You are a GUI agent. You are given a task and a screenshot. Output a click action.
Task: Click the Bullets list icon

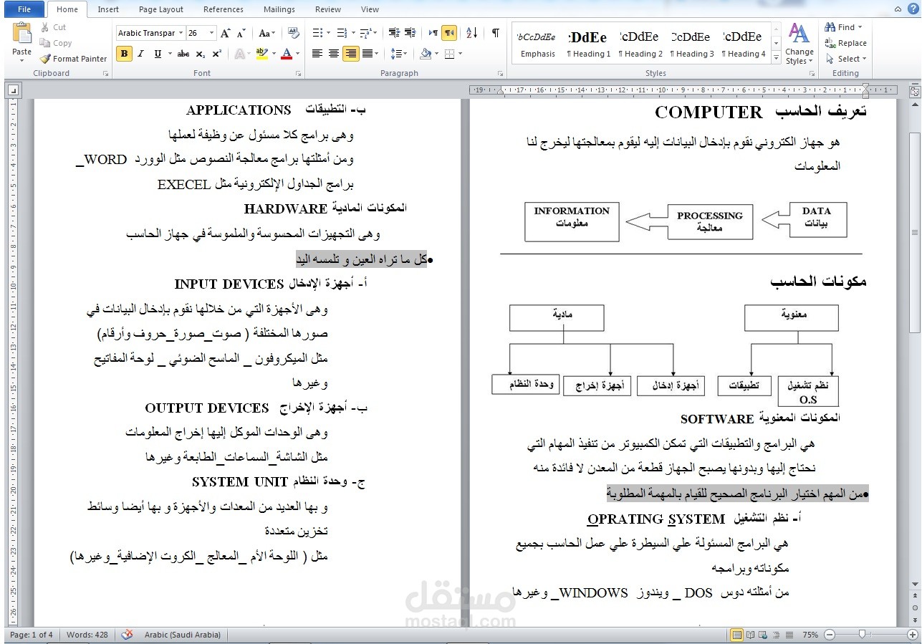317,33
